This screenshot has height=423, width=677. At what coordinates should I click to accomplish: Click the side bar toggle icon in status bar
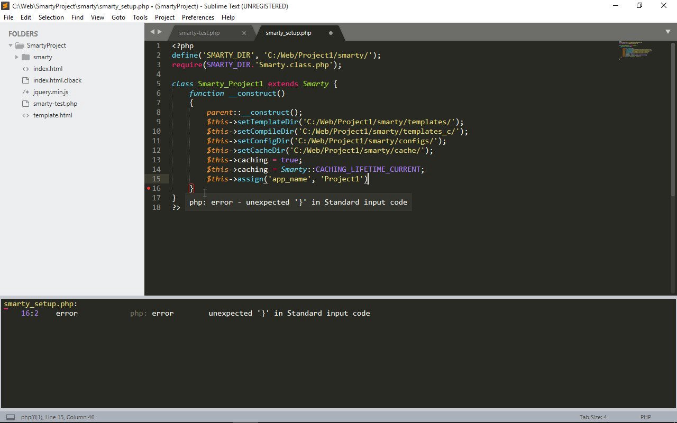pos(10,417)
